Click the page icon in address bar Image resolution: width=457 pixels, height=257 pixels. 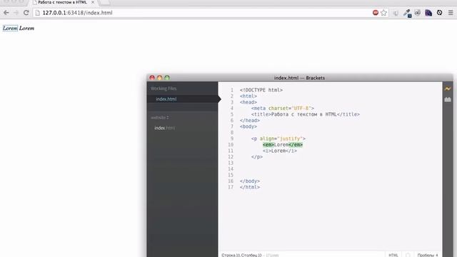tap(37, 13)
